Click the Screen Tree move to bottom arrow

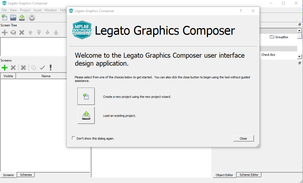(56, 32)
